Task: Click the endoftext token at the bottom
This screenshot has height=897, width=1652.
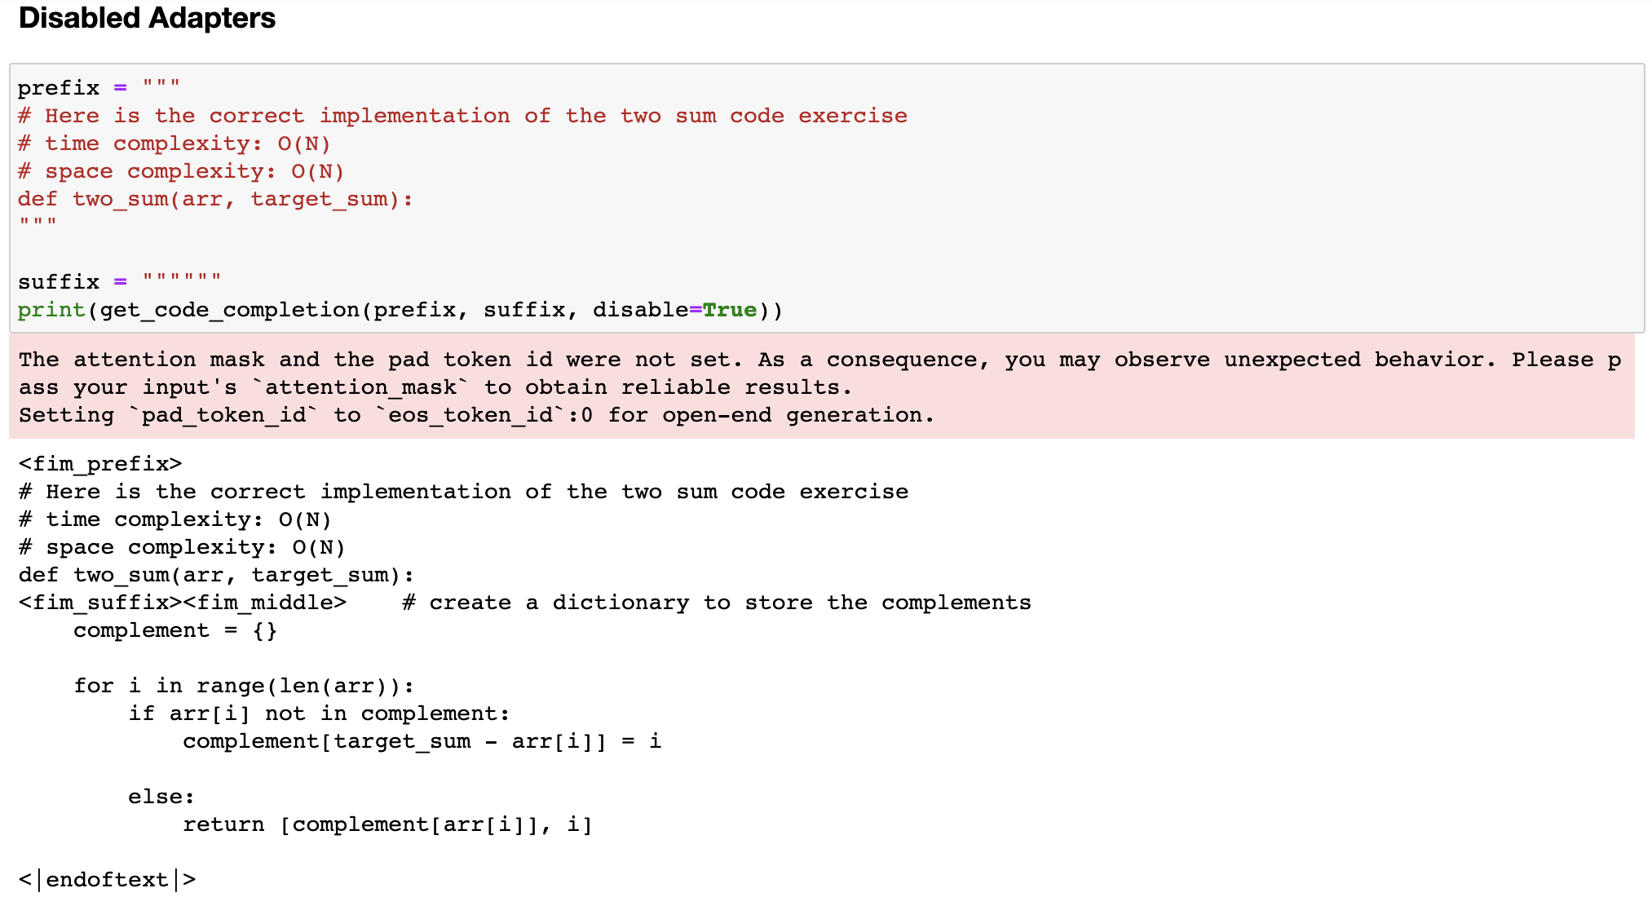Action: tap(107, 880)
